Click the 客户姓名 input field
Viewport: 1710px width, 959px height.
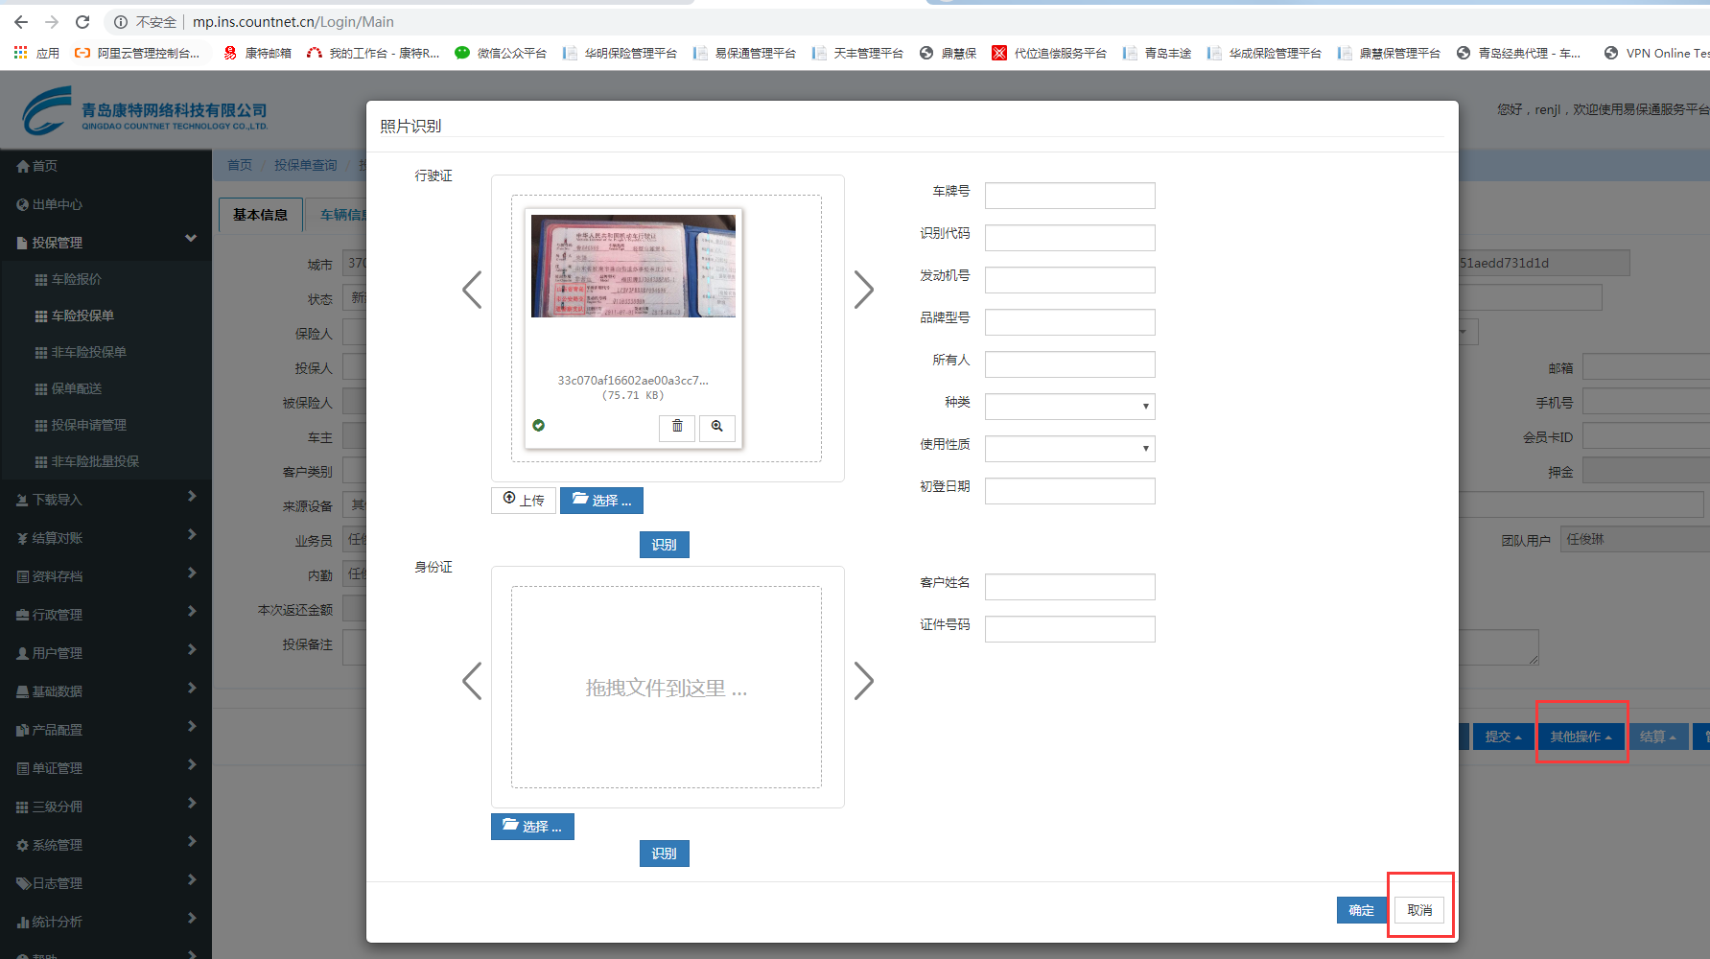1069,587
